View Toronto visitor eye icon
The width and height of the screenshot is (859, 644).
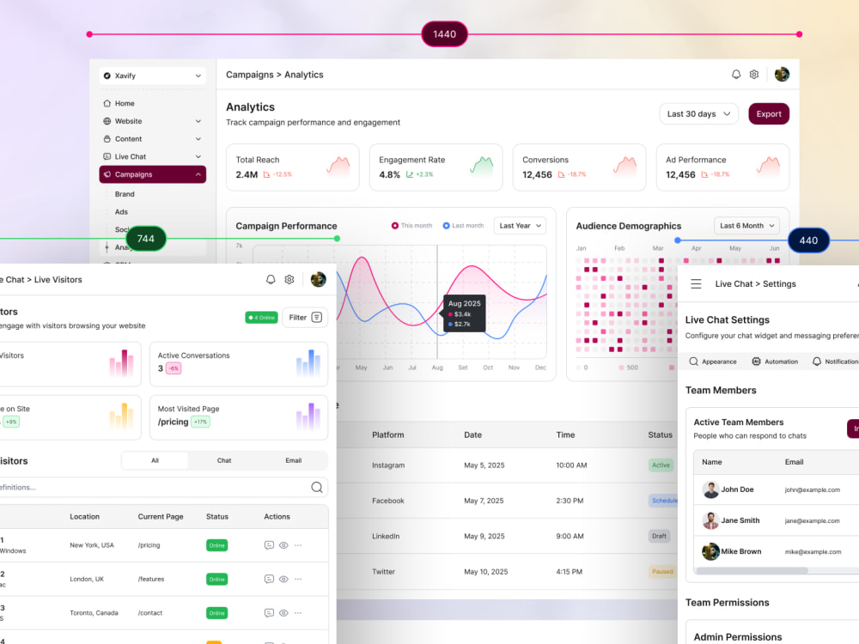pos(283,613)
